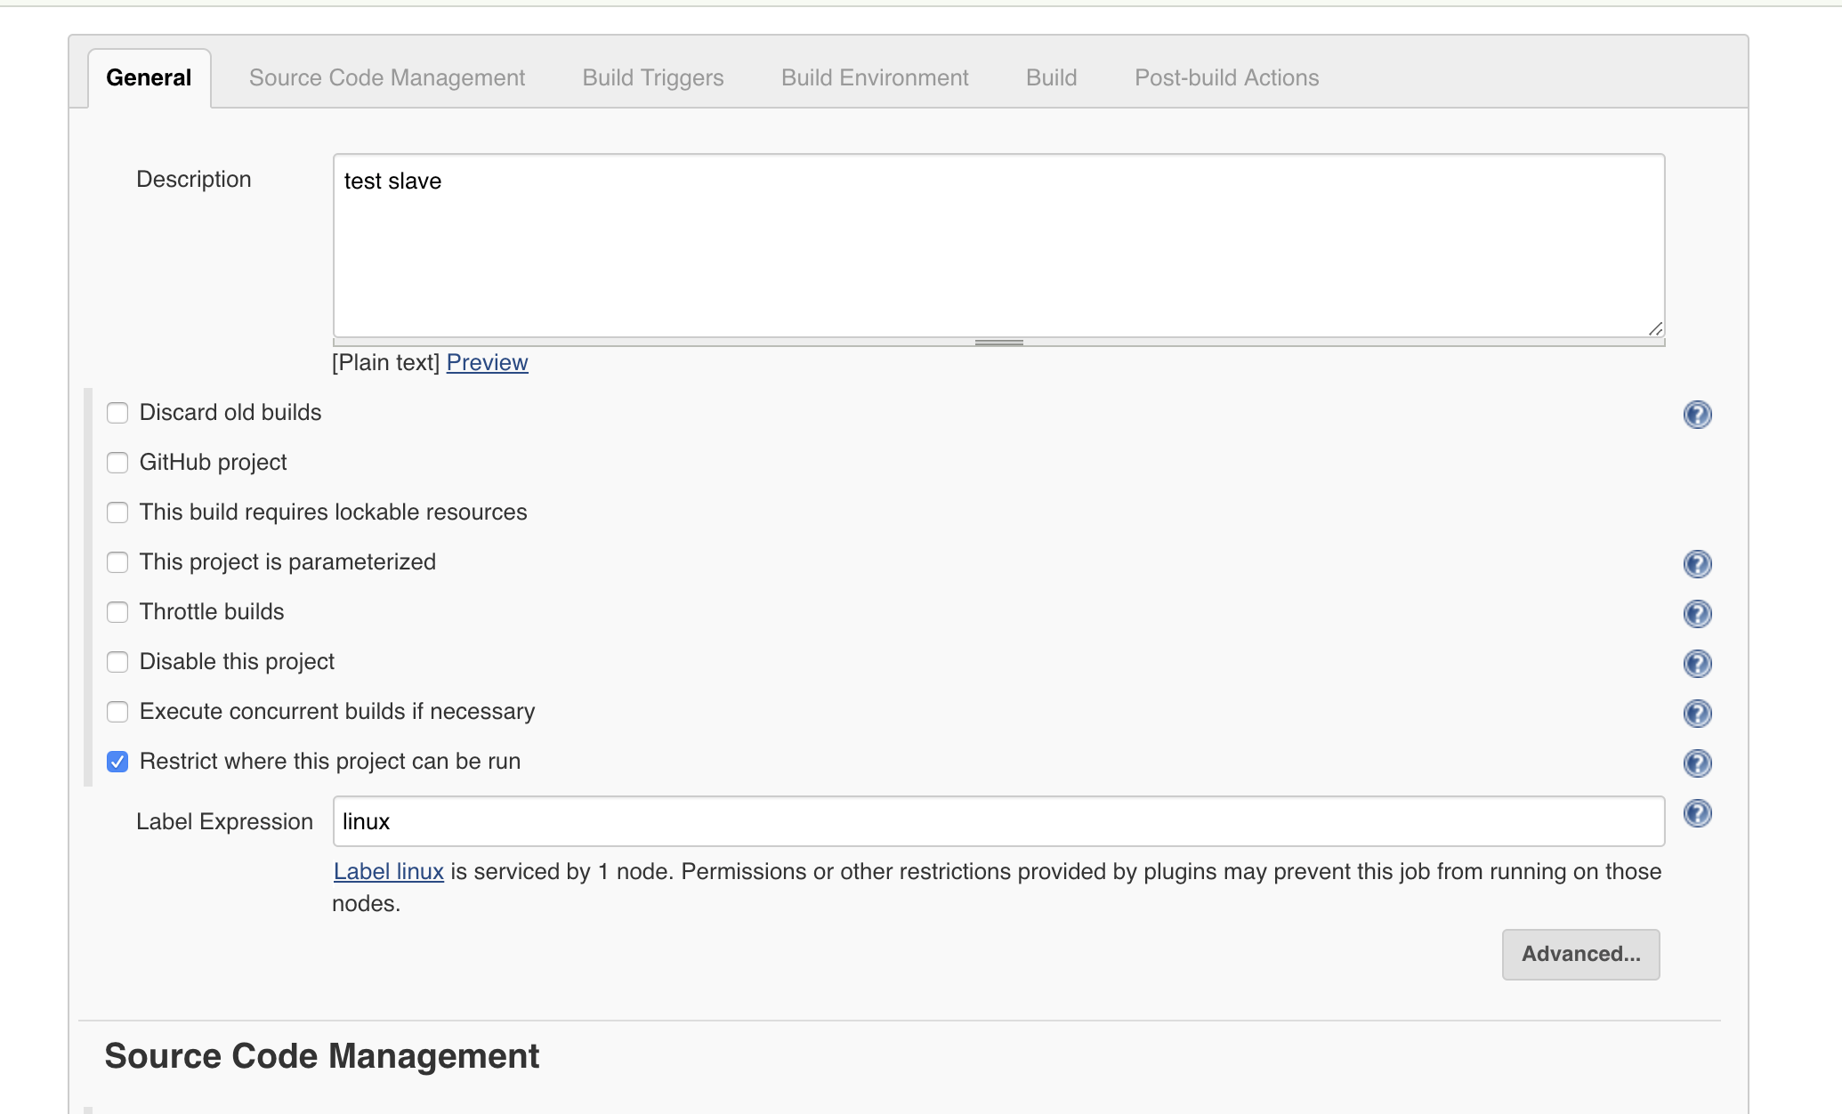Switch to Source Code Management tab

click(x=387, y=78)
